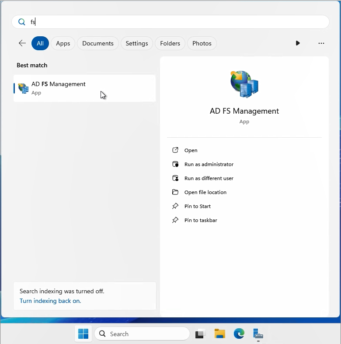Viewport: 341px width, 344px height.
Task: Show more filters with the play arrow
Action: 298,43
